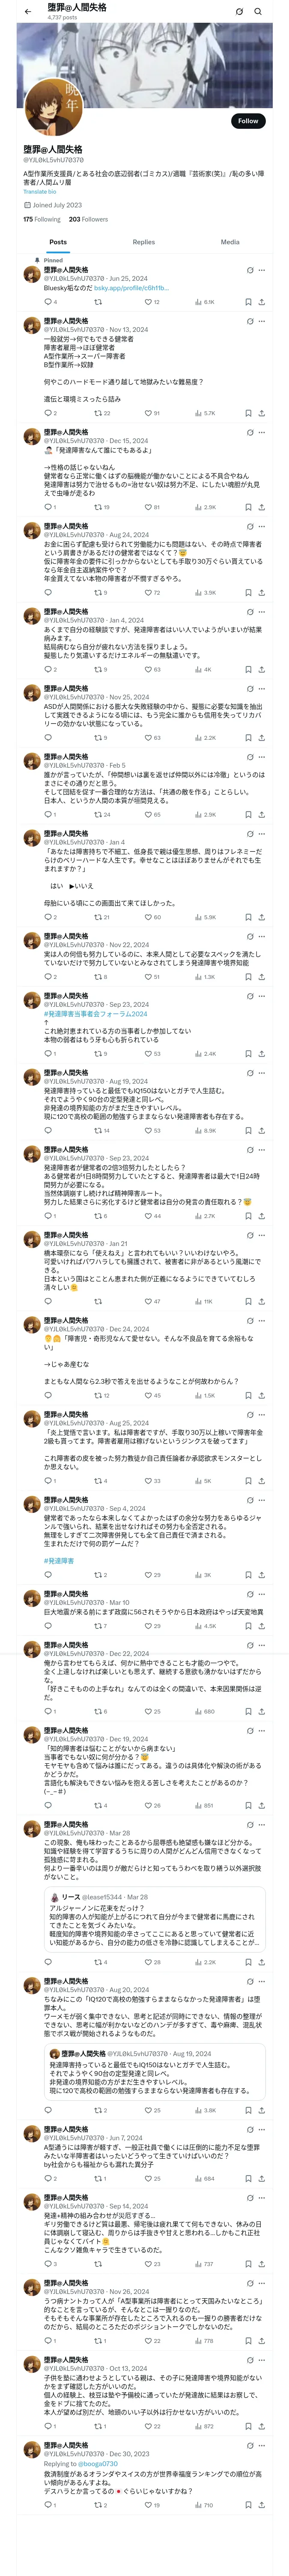
Task: Like the Jun 25, 2024 pinned post
Action: [147, 301]
